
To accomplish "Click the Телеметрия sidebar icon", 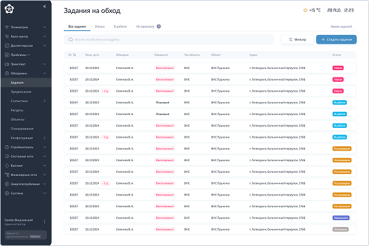I will (7, 27).
